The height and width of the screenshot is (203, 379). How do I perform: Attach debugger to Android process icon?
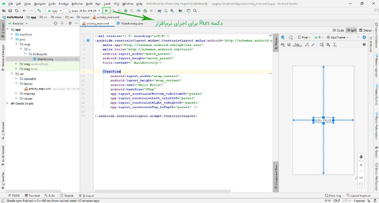pyautogui.click(x=145, y=11)
